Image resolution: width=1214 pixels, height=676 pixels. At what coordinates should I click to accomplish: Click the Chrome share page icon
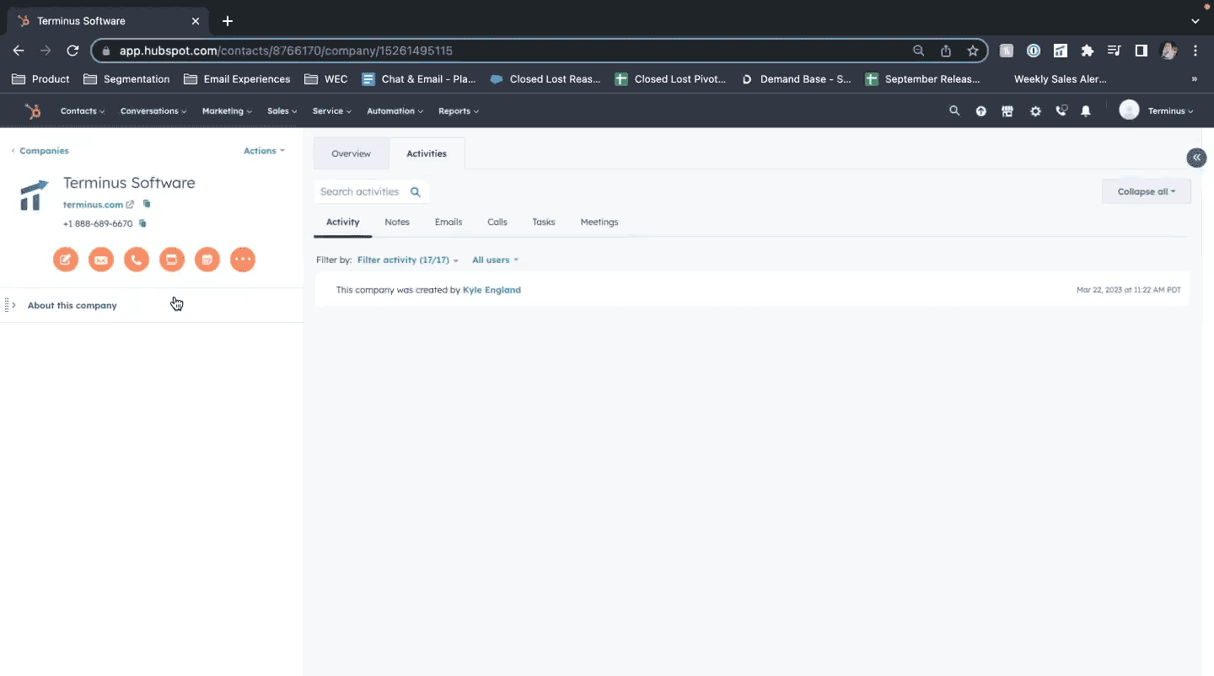(x=946, y=51)
